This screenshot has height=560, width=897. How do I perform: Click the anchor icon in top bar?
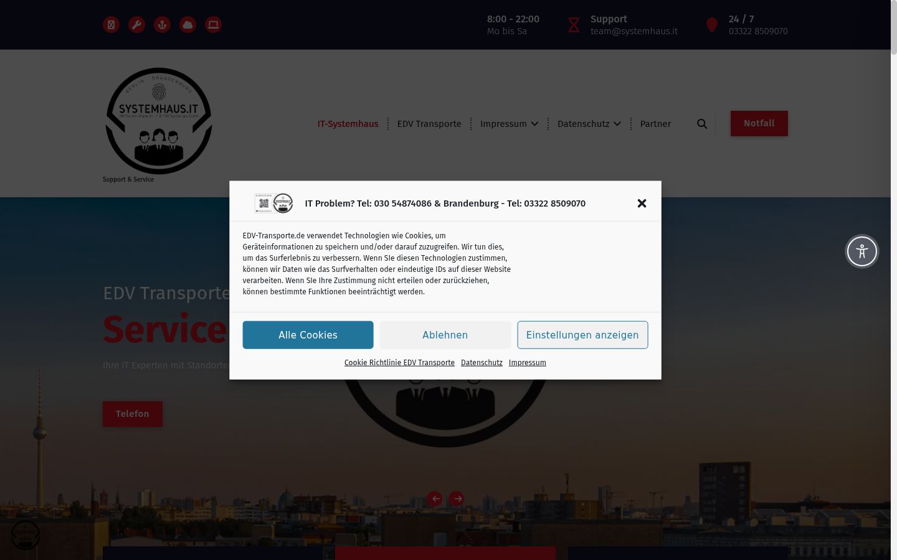click(x=162, y=25)
